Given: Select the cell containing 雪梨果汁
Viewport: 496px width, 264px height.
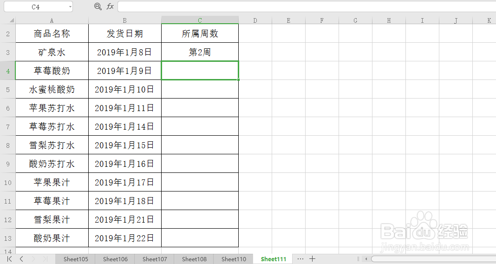Looking at the screenshot, I should [x=52, y=219].
